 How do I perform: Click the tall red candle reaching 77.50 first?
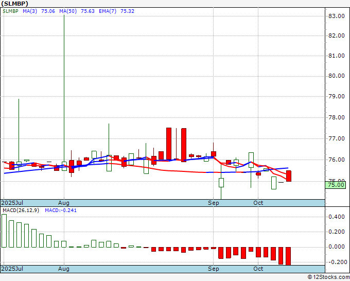point(169,144)
